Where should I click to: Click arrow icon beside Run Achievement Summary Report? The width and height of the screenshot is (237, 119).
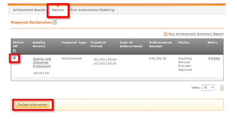click(x=166, y=34)
